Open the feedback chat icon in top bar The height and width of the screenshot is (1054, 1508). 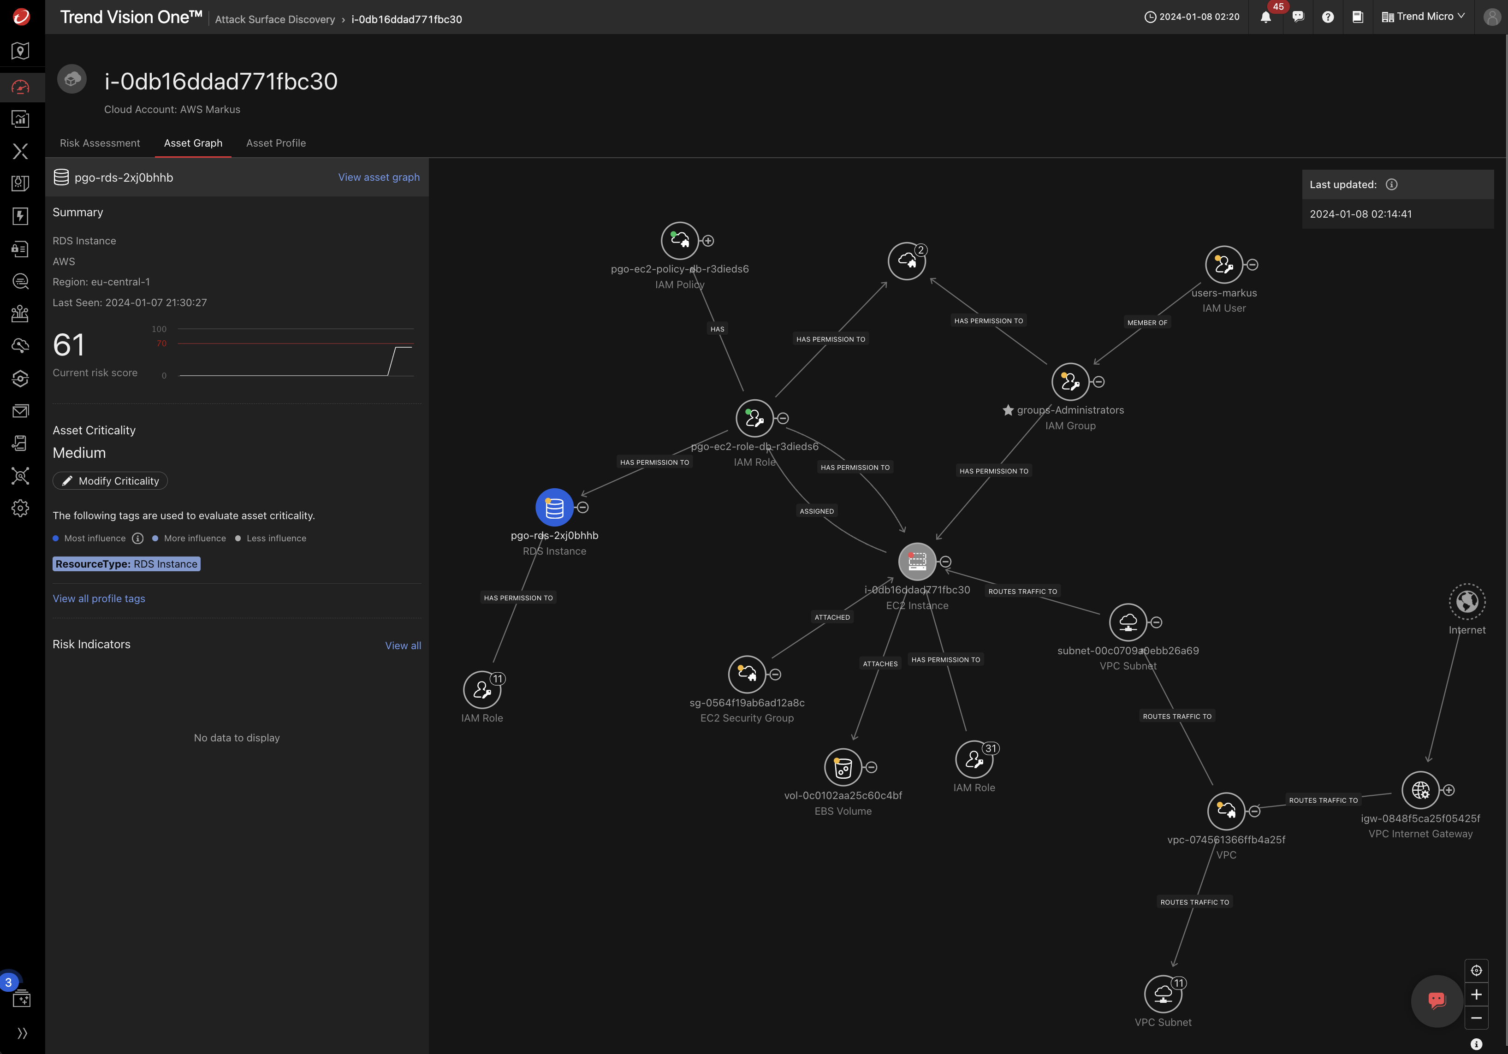(x=1298, y=17)
